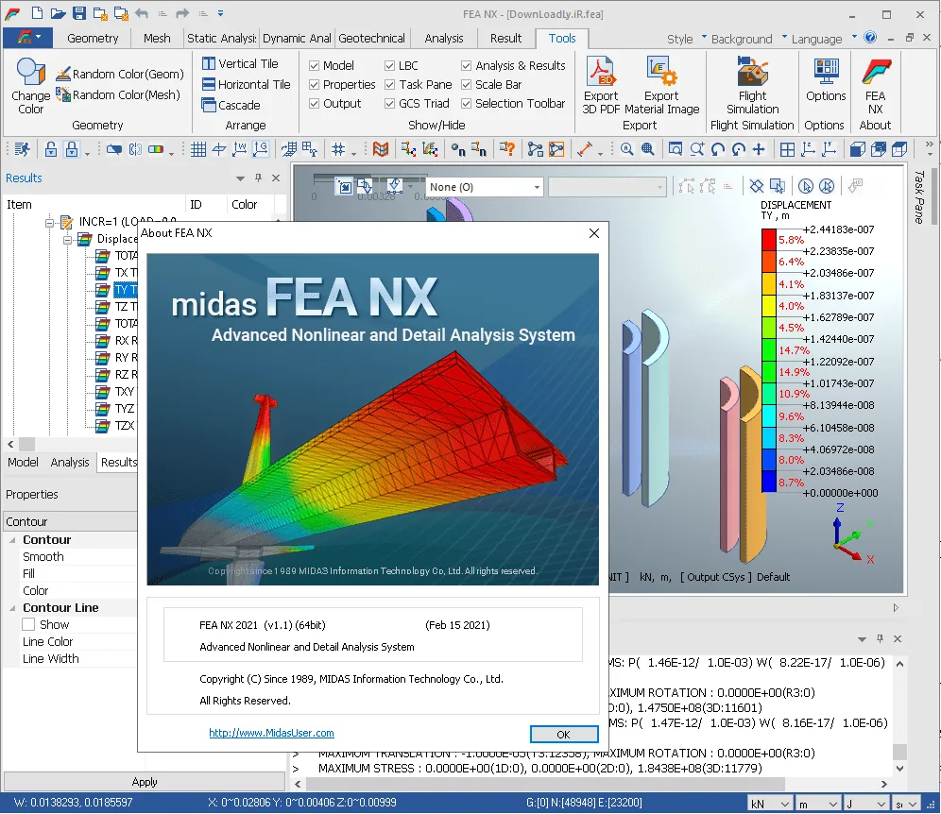Image resolution: width=941 pixels, height=814 pixels.
Task: Collapse the INCR=1 tree node
Action: pos(50,223)
